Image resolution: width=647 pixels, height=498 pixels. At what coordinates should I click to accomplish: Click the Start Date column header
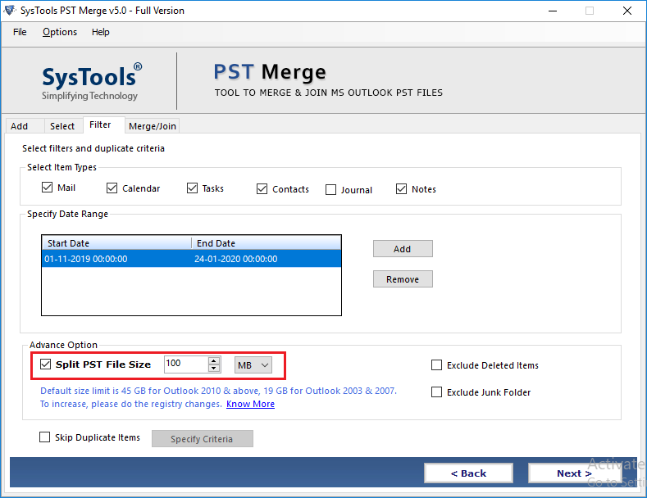pyautogui.click(x=116, y=243)
